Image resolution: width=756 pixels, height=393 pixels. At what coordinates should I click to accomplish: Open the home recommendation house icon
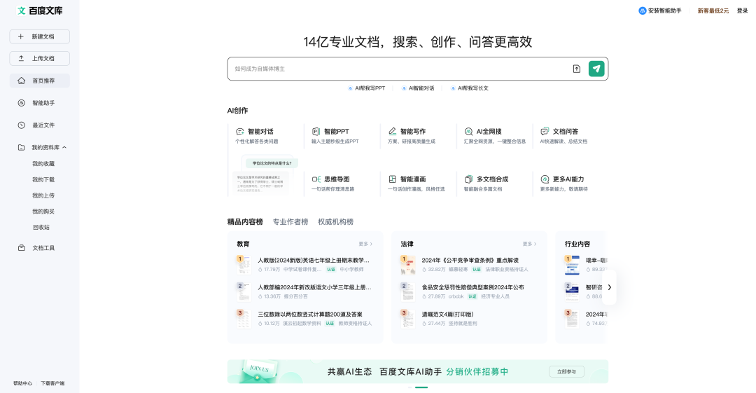(x=21, y=81)
